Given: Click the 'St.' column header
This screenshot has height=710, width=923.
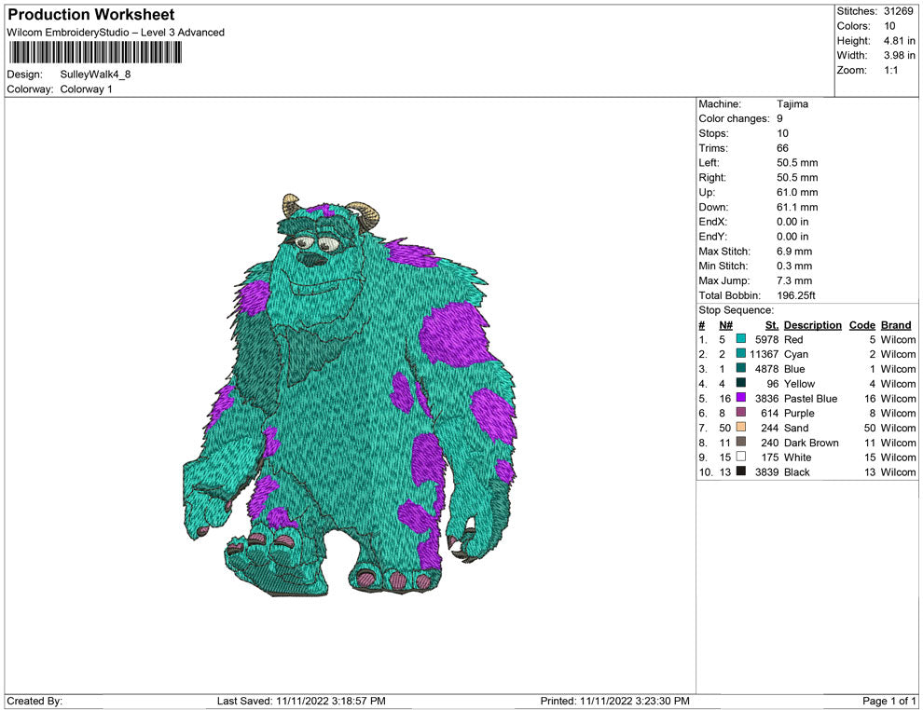Looking at the screenshot, I should pyautogui.click(x=772, y=325).
